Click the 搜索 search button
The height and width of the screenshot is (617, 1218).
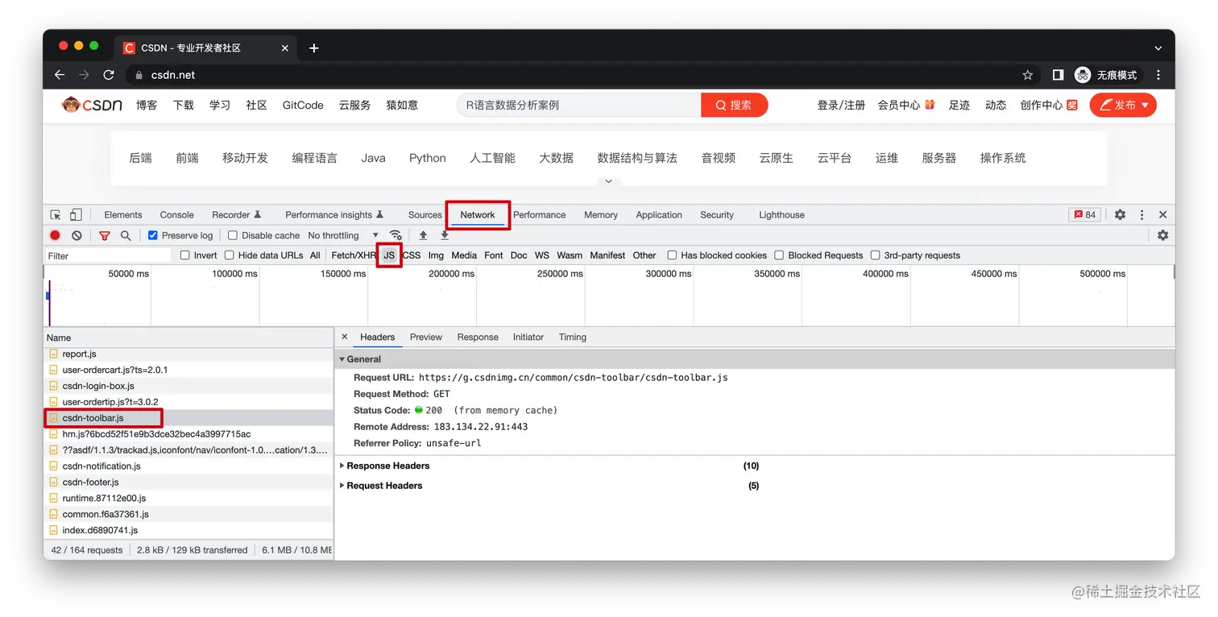click(735, 105)
